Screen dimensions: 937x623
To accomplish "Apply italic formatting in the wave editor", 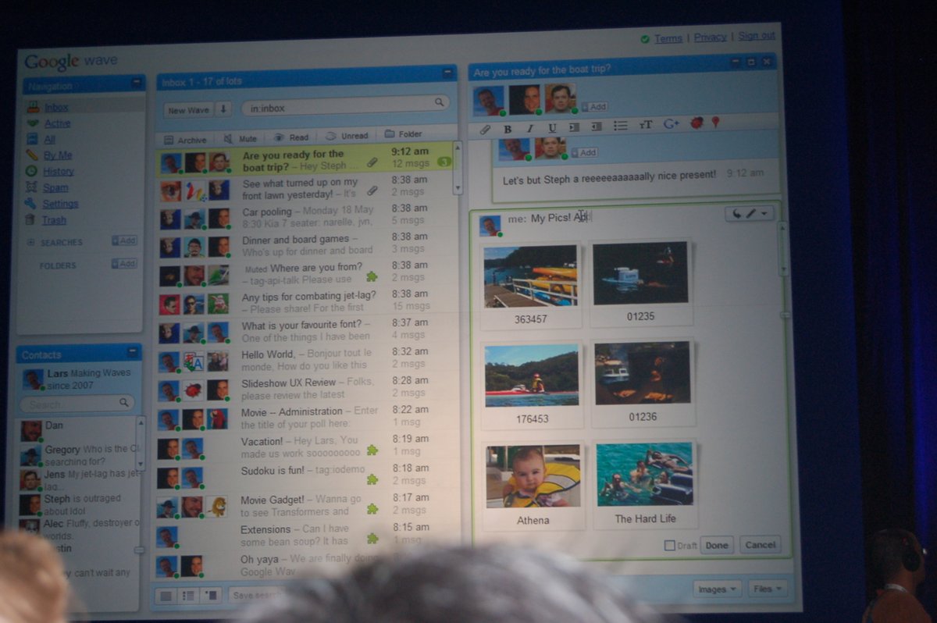I will point(530,128).
